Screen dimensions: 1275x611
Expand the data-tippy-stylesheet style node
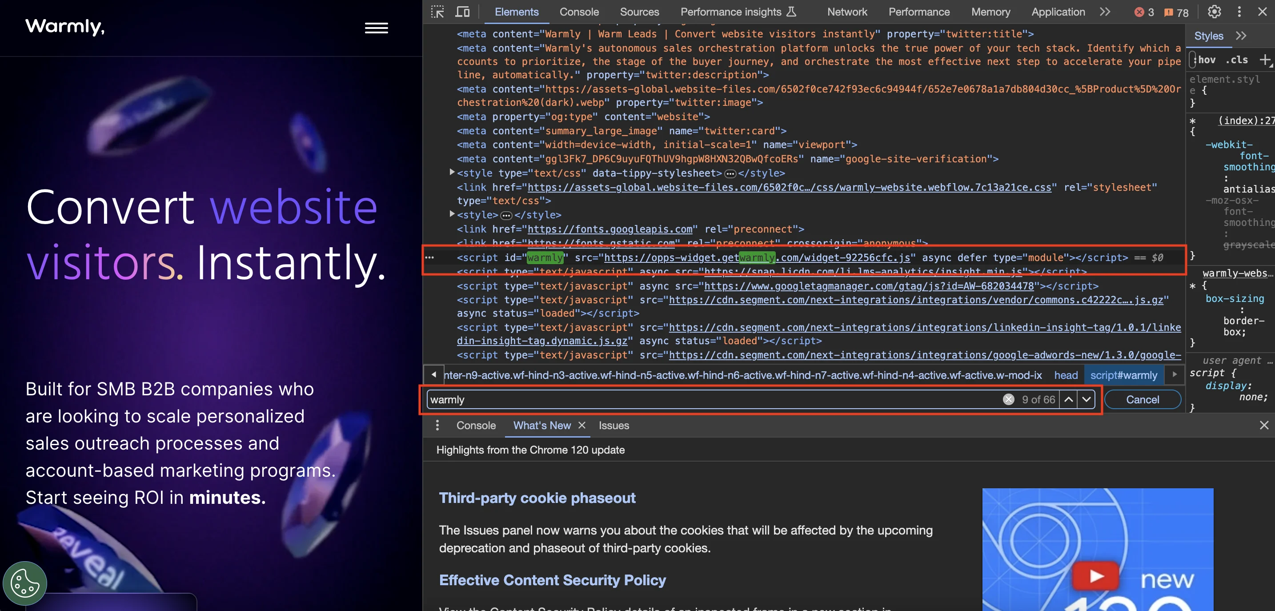[451, 172]
